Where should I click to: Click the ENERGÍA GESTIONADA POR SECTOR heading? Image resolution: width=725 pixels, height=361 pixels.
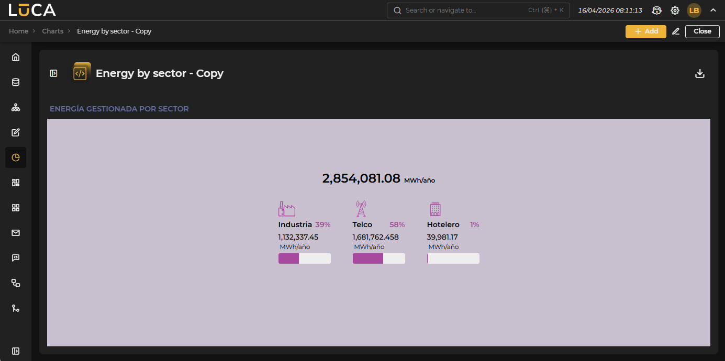pyautogui.click(x=119, y=109)
